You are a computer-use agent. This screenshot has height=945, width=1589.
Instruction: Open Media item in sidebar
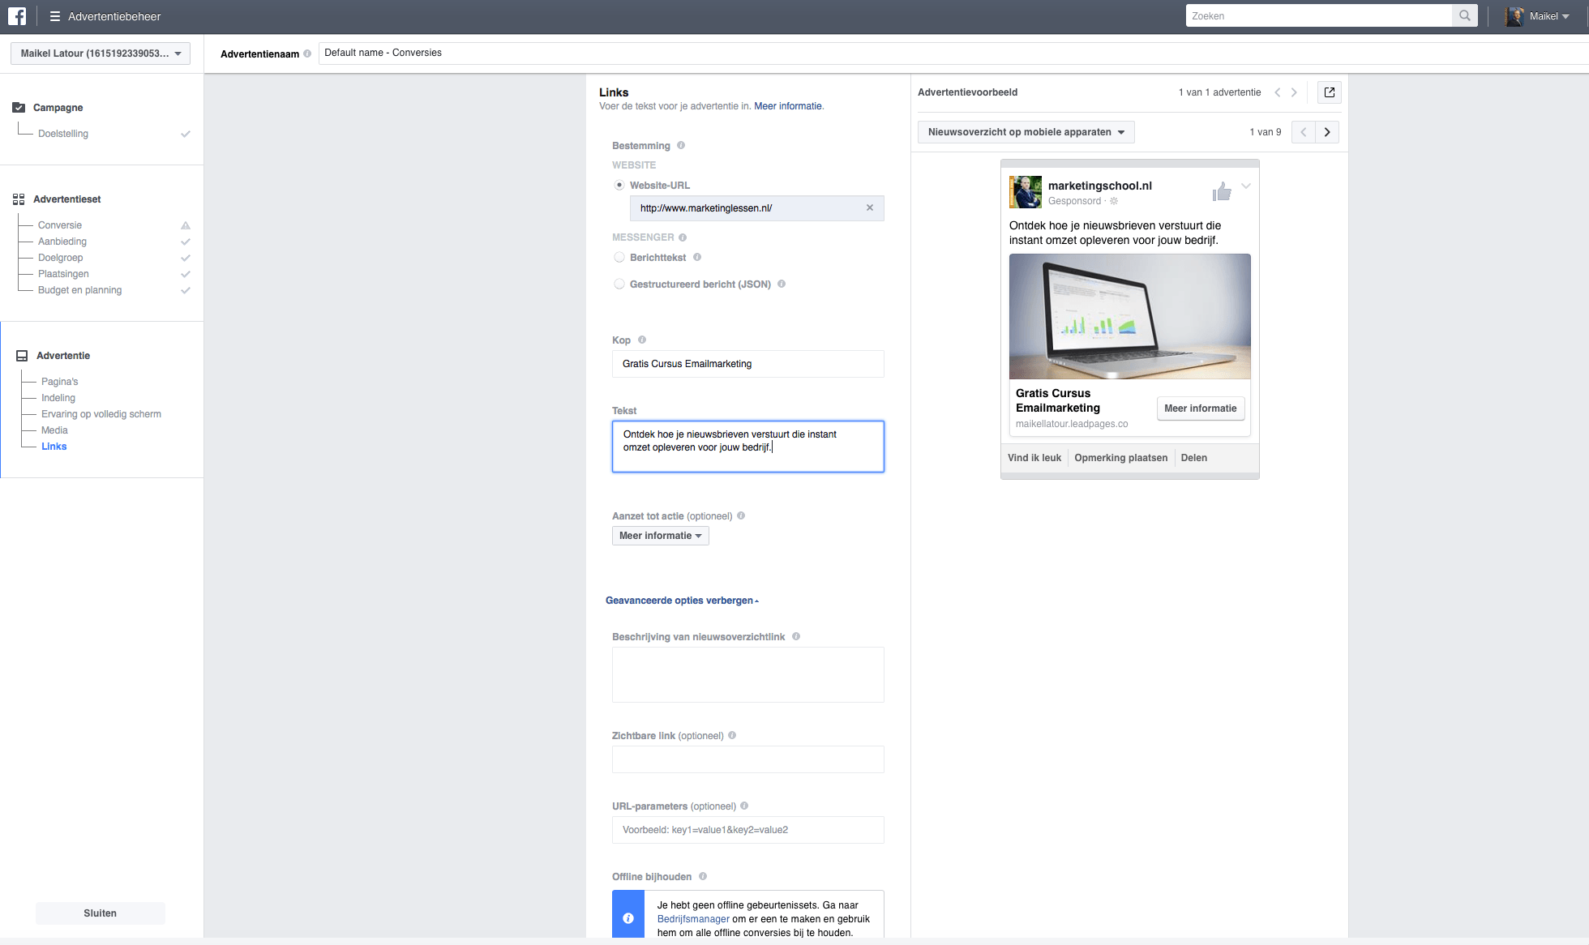[54, 430]
